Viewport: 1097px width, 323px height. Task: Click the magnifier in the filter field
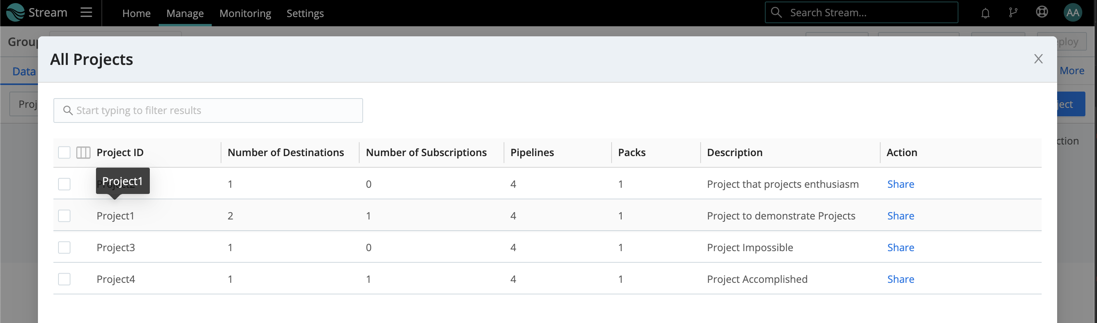(x=68, y=110)
